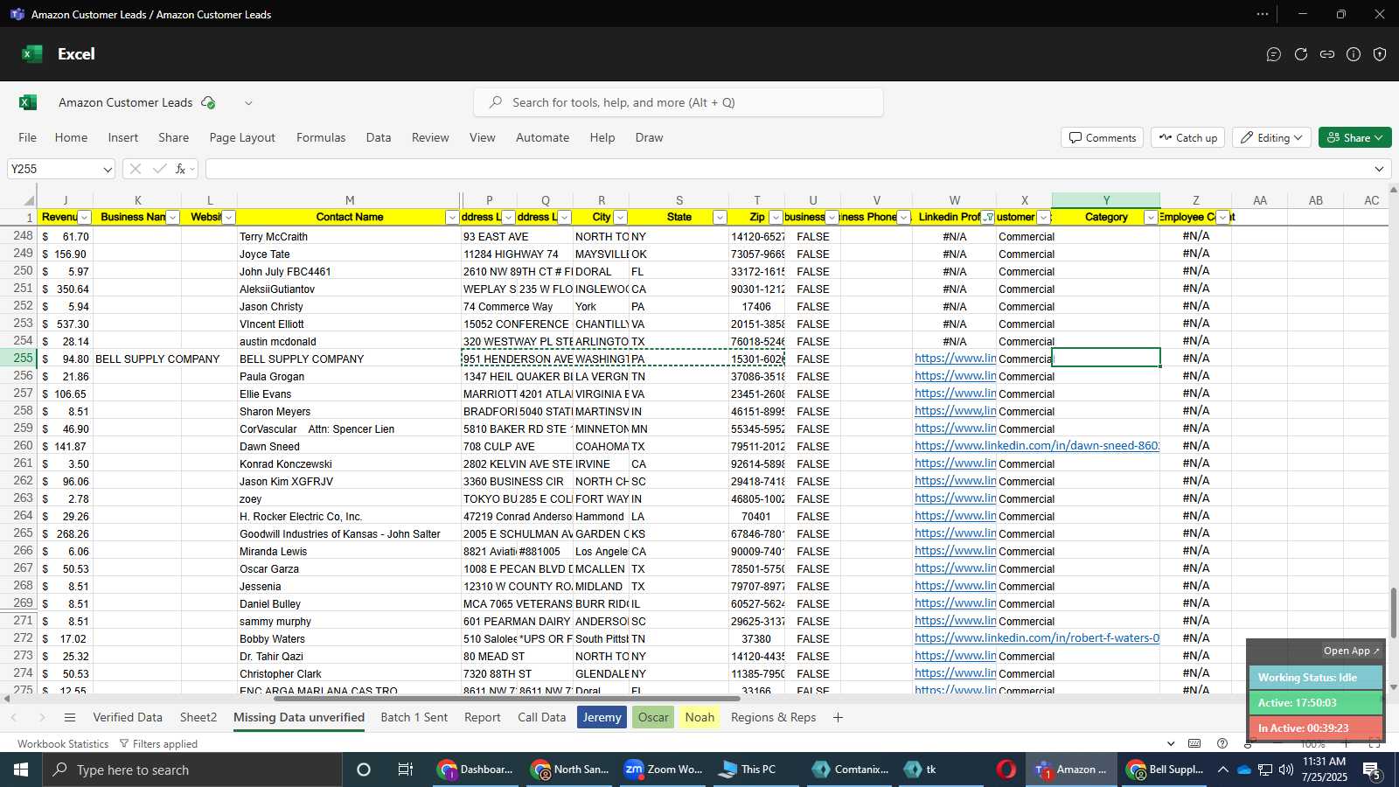Click the reload tab icon in header
The height and width of the screenshot is (787, 1399).
1301,54
